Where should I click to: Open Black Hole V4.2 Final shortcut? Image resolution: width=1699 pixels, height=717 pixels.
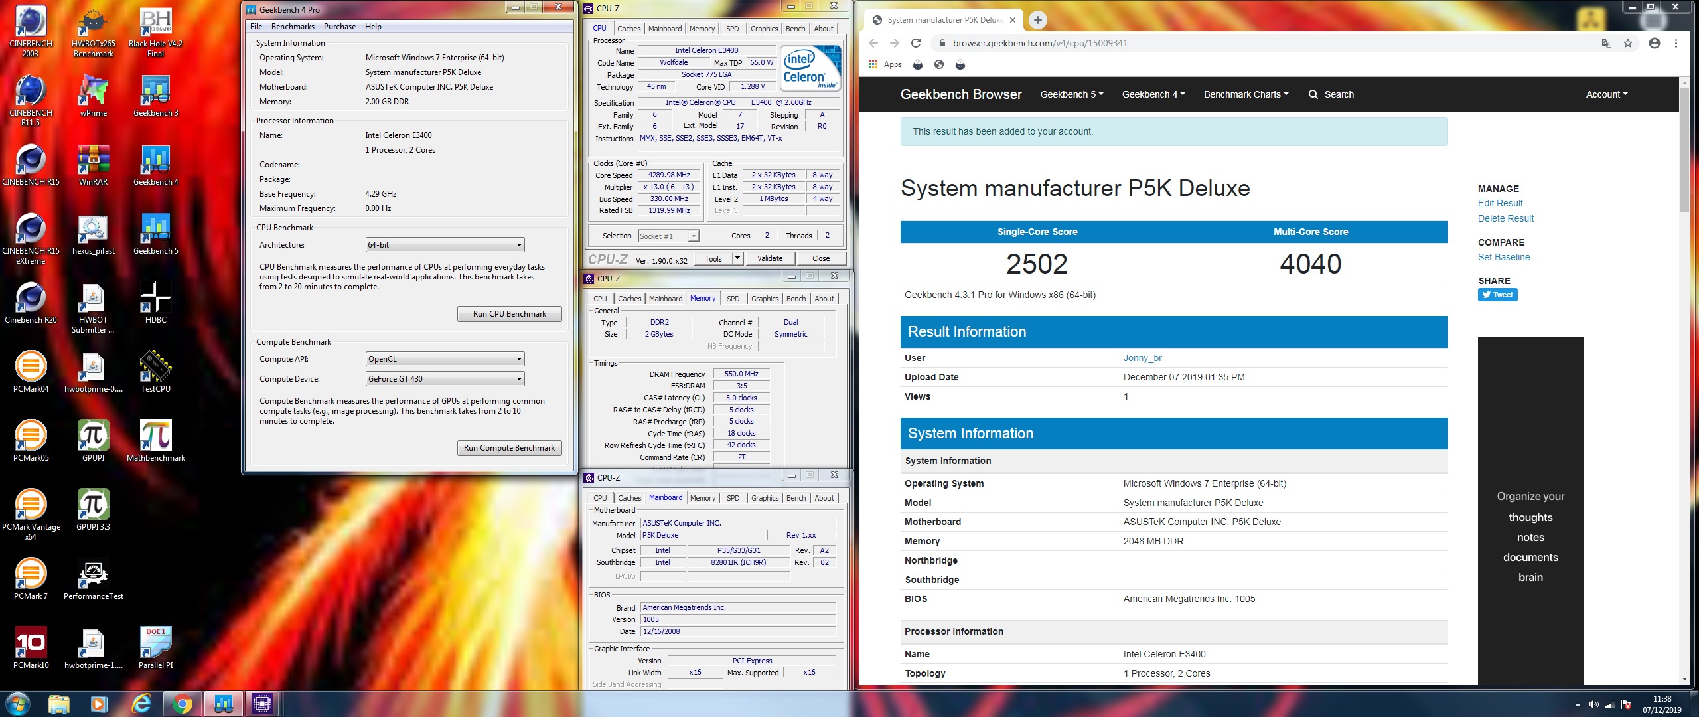pos(155,31)
